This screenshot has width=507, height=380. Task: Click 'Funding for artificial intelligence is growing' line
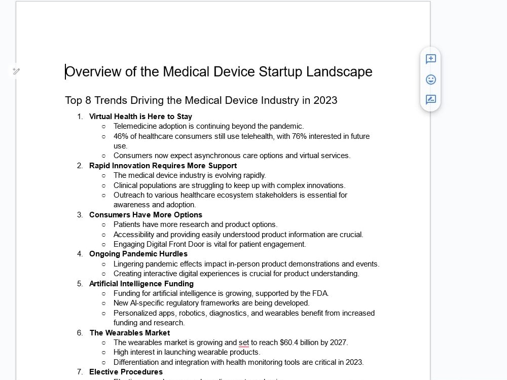[221, 293]
